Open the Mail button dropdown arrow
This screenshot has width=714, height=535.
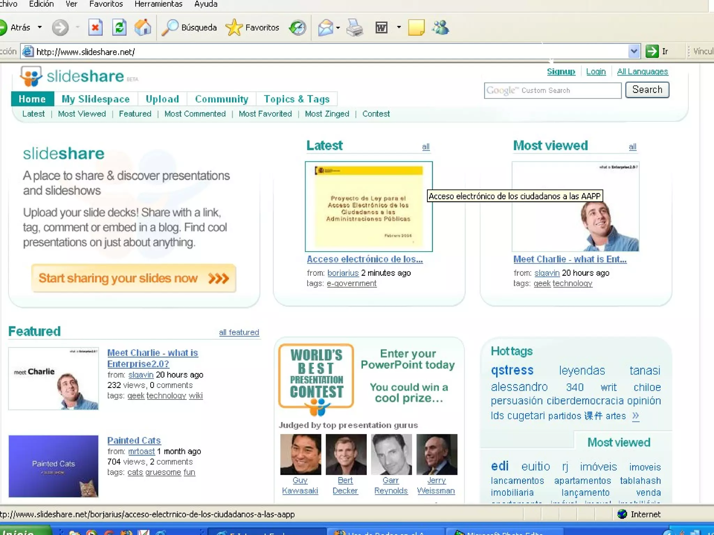tap(338, 28)
